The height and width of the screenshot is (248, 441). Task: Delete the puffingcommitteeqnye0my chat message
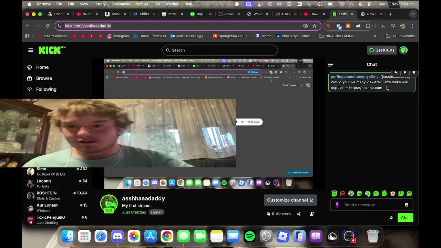pos(414,73)
